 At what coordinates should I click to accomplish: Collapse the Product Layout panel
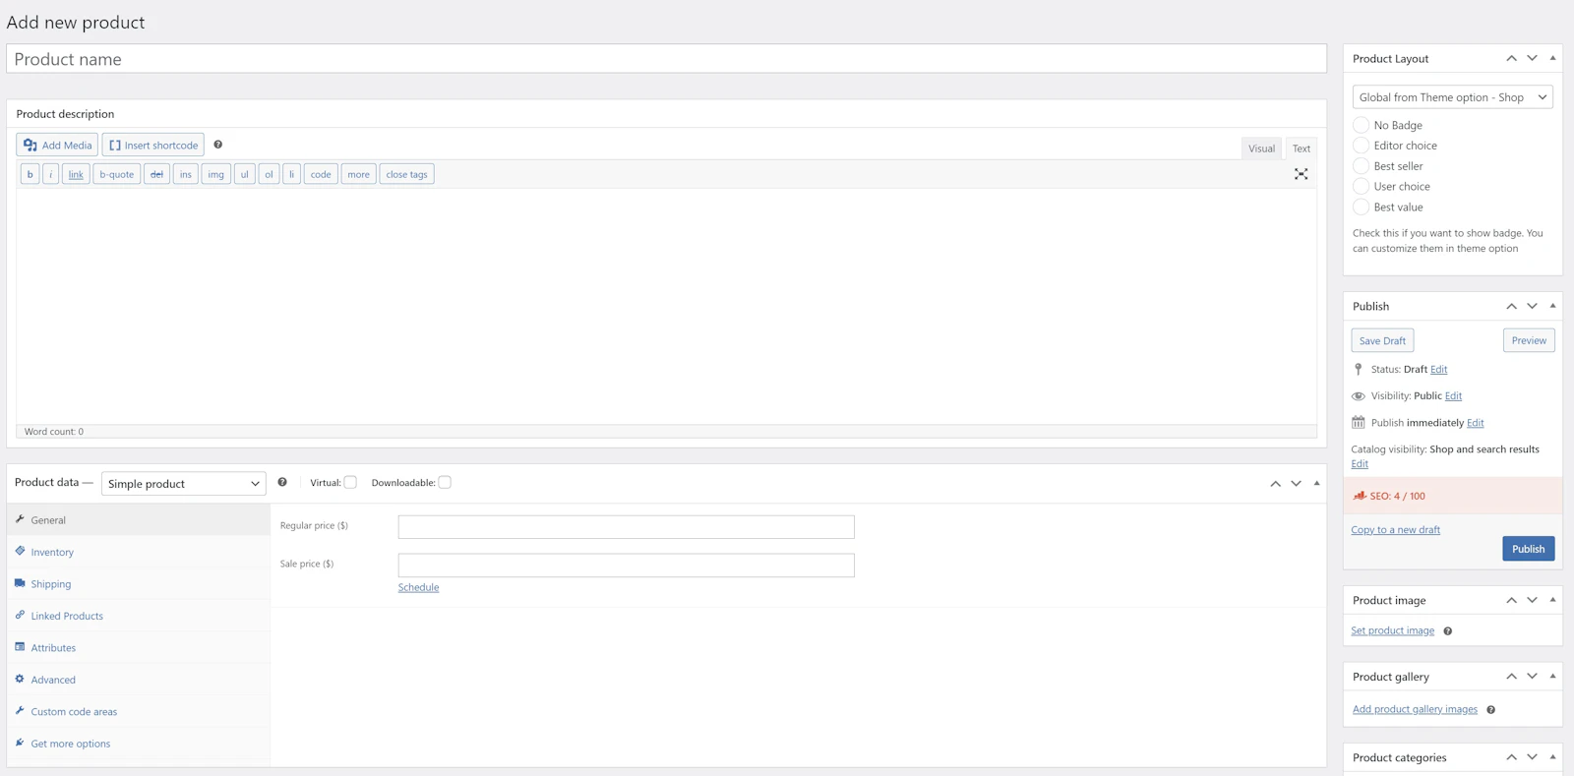1552,58
